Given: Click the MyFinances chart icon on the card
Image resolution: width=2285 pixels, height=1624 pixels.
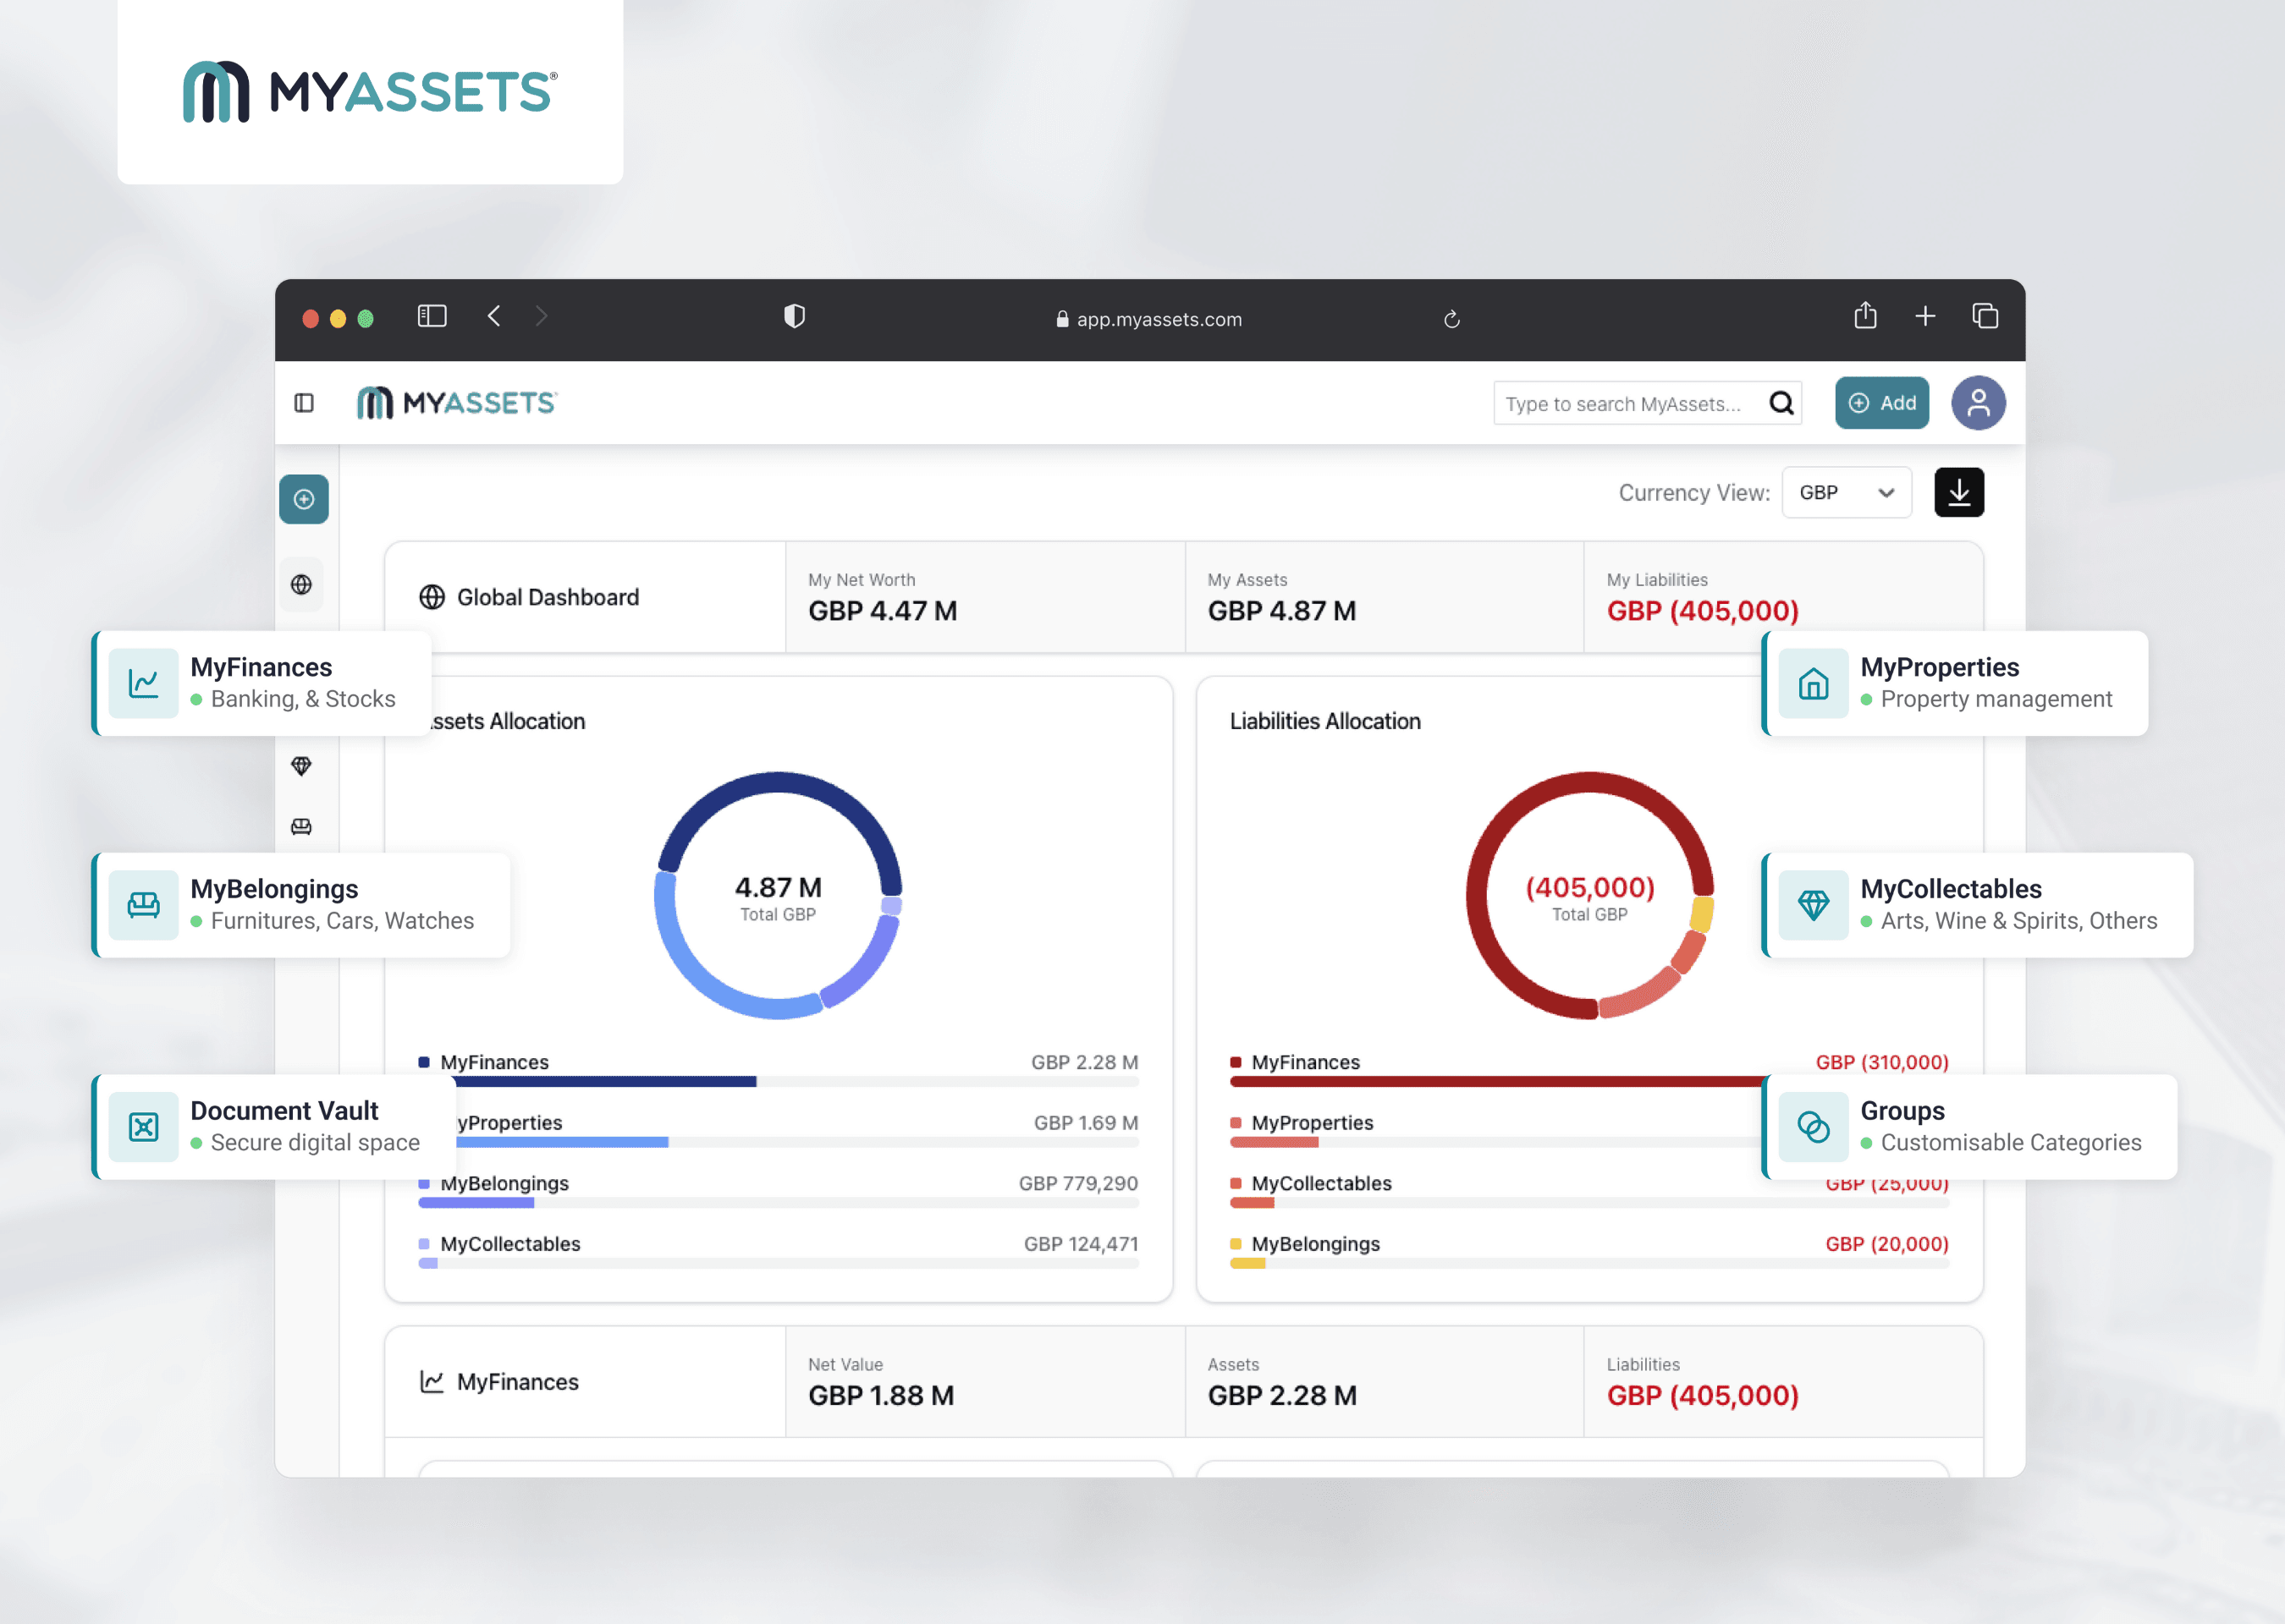Looking at the screenshot, I should pos(143,683).
